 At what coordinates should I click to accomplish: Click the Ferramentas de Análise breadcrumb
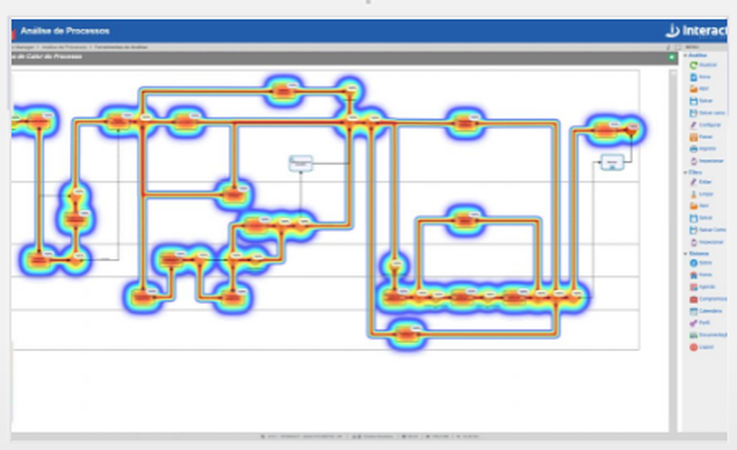122,47
